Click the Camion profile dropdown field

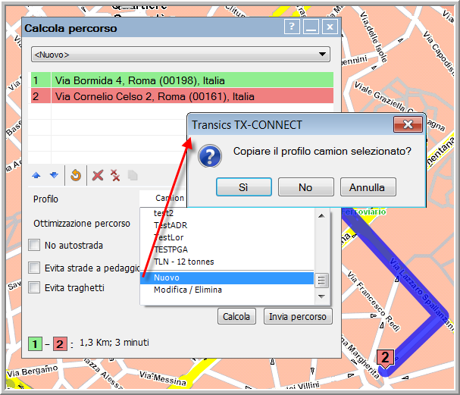[164, 198]
